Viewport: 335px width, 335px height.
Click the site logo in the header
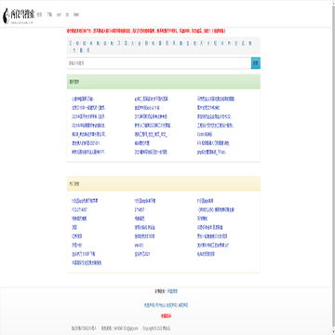pyautogui.click(x=19, y=16)
